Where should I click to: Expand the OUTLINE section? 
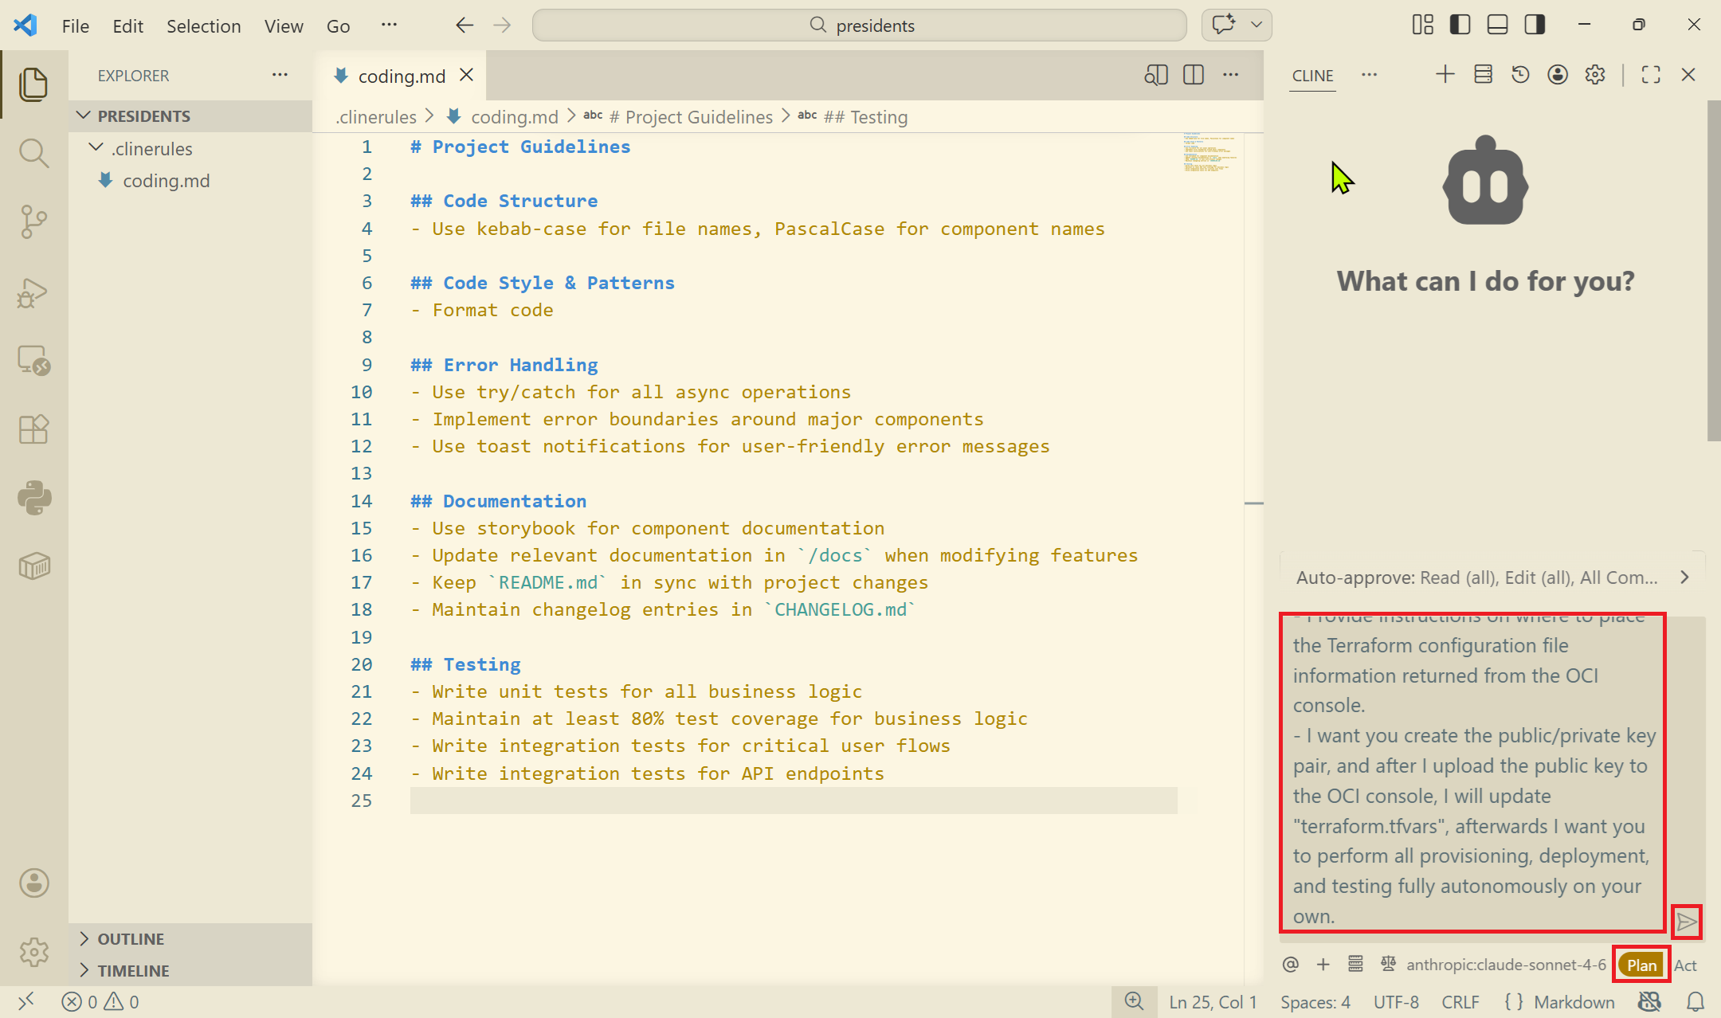coord(131,939)
